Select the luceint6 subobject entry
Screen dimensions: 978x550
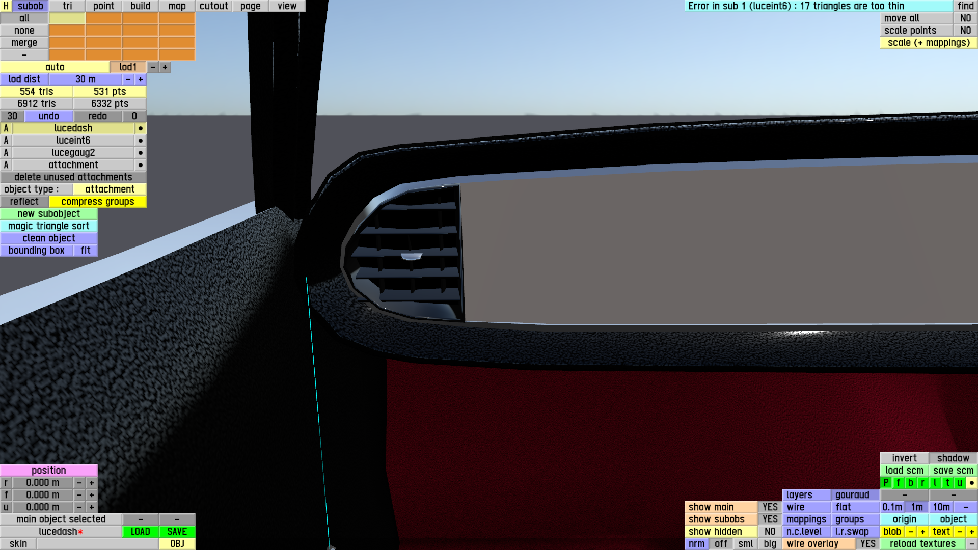coord(73,141)
